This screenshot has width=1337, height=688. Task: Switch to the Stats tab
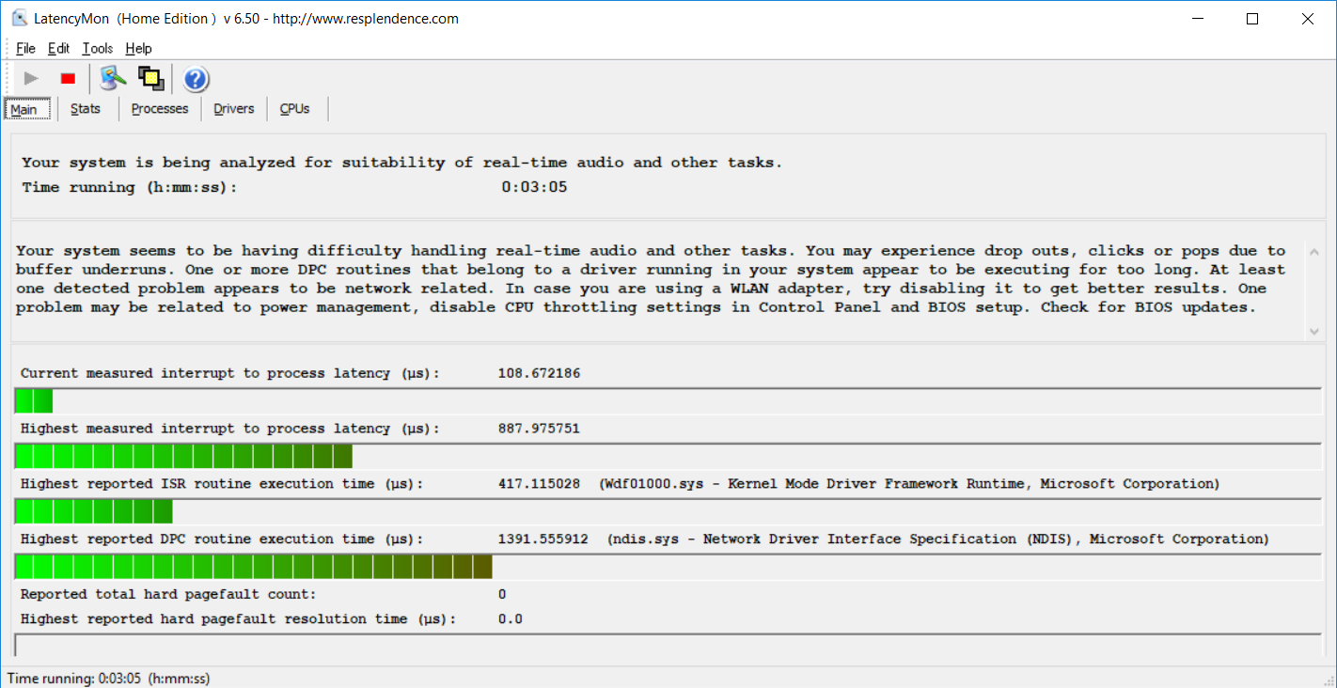click(86, 109)
